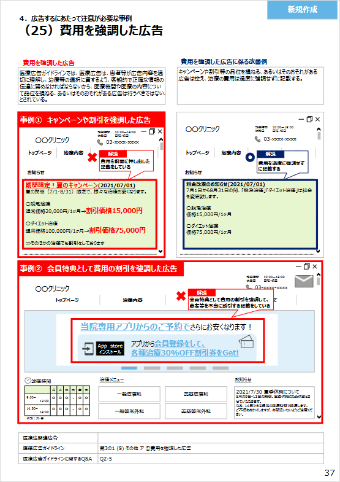Follow the 当院専用アプリからのご予約で link

[135, 327]
